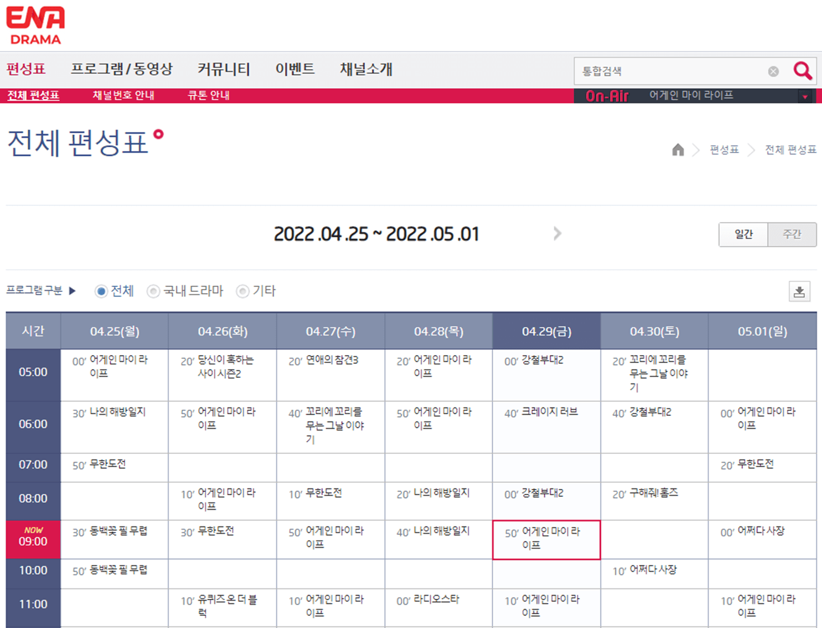Image resolution: width=822 pixels, height=628 pixels.
Task: Select the 전체 radio button
Action: [101, 291]
